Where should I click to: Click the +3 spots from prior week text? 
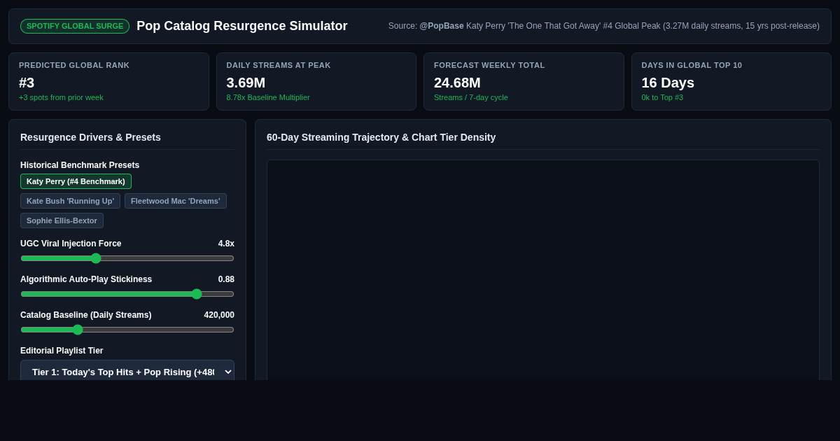(61, 97)
